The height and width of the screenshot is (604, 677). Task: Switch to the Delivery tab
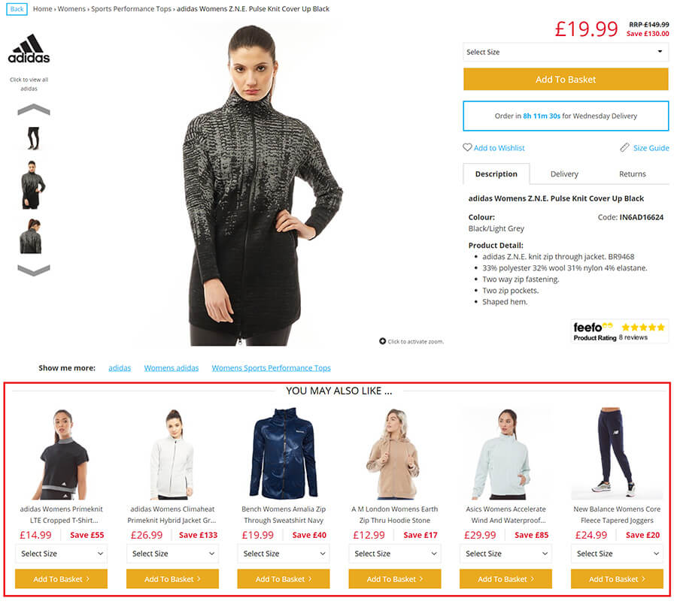click(564, 174)
